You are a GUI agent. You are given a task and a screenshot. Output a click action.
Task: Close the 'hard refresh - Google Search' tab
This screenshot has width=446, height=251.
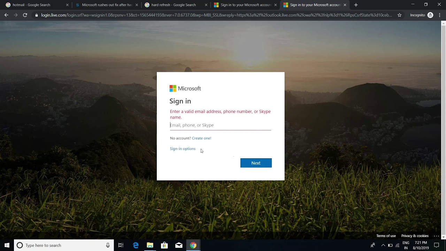coord(206,5)
